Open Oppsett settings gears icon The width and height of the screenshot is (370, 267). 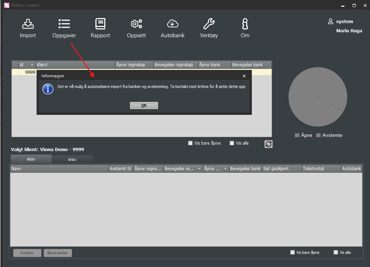137,24
